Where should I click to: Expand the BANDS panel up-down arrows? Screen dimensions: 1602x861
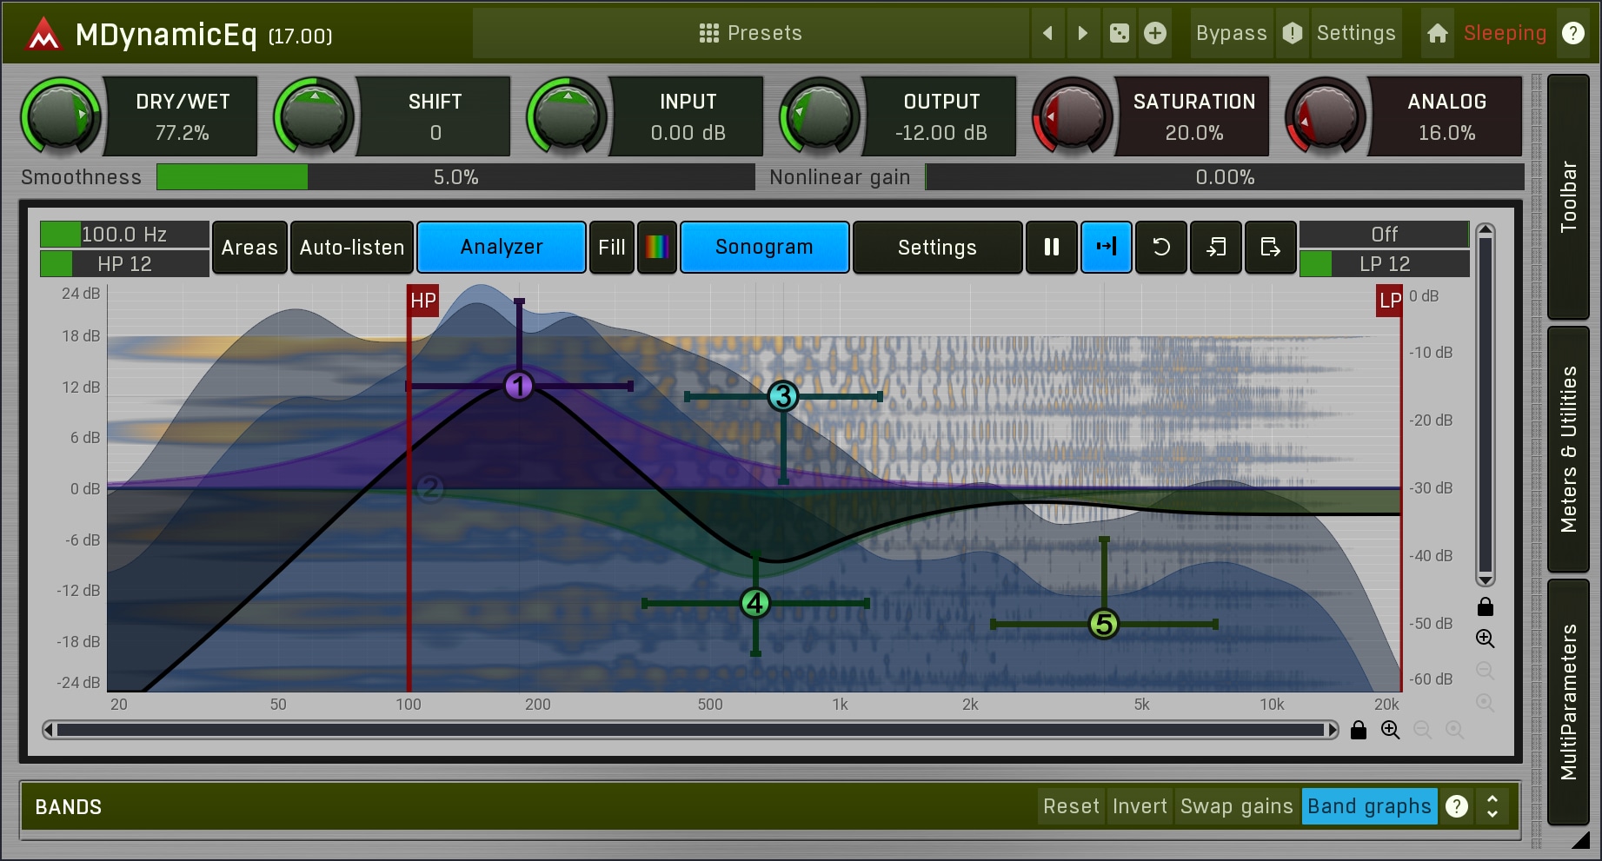click(1492, 806)
